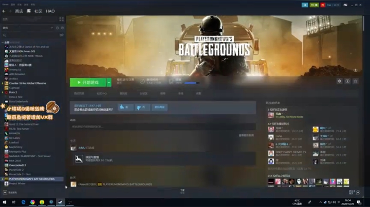Click green friends notification button
The image size is (370, 207).
[x=314, y=5]
